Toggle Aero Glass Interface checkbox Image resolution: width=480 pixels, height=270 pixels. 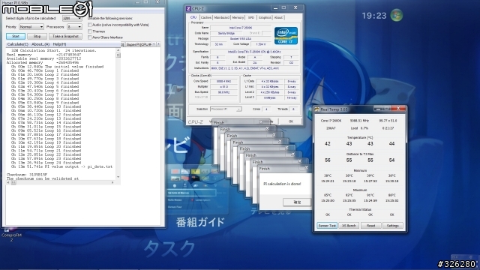[90, 37]
